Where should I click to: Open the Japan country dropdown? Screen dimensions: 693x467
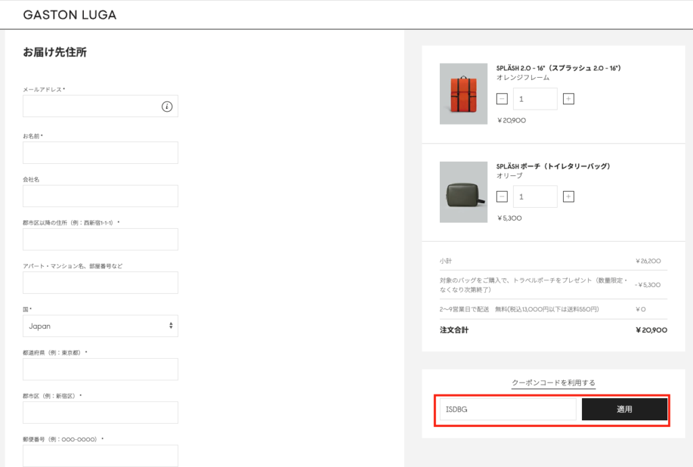100,326
